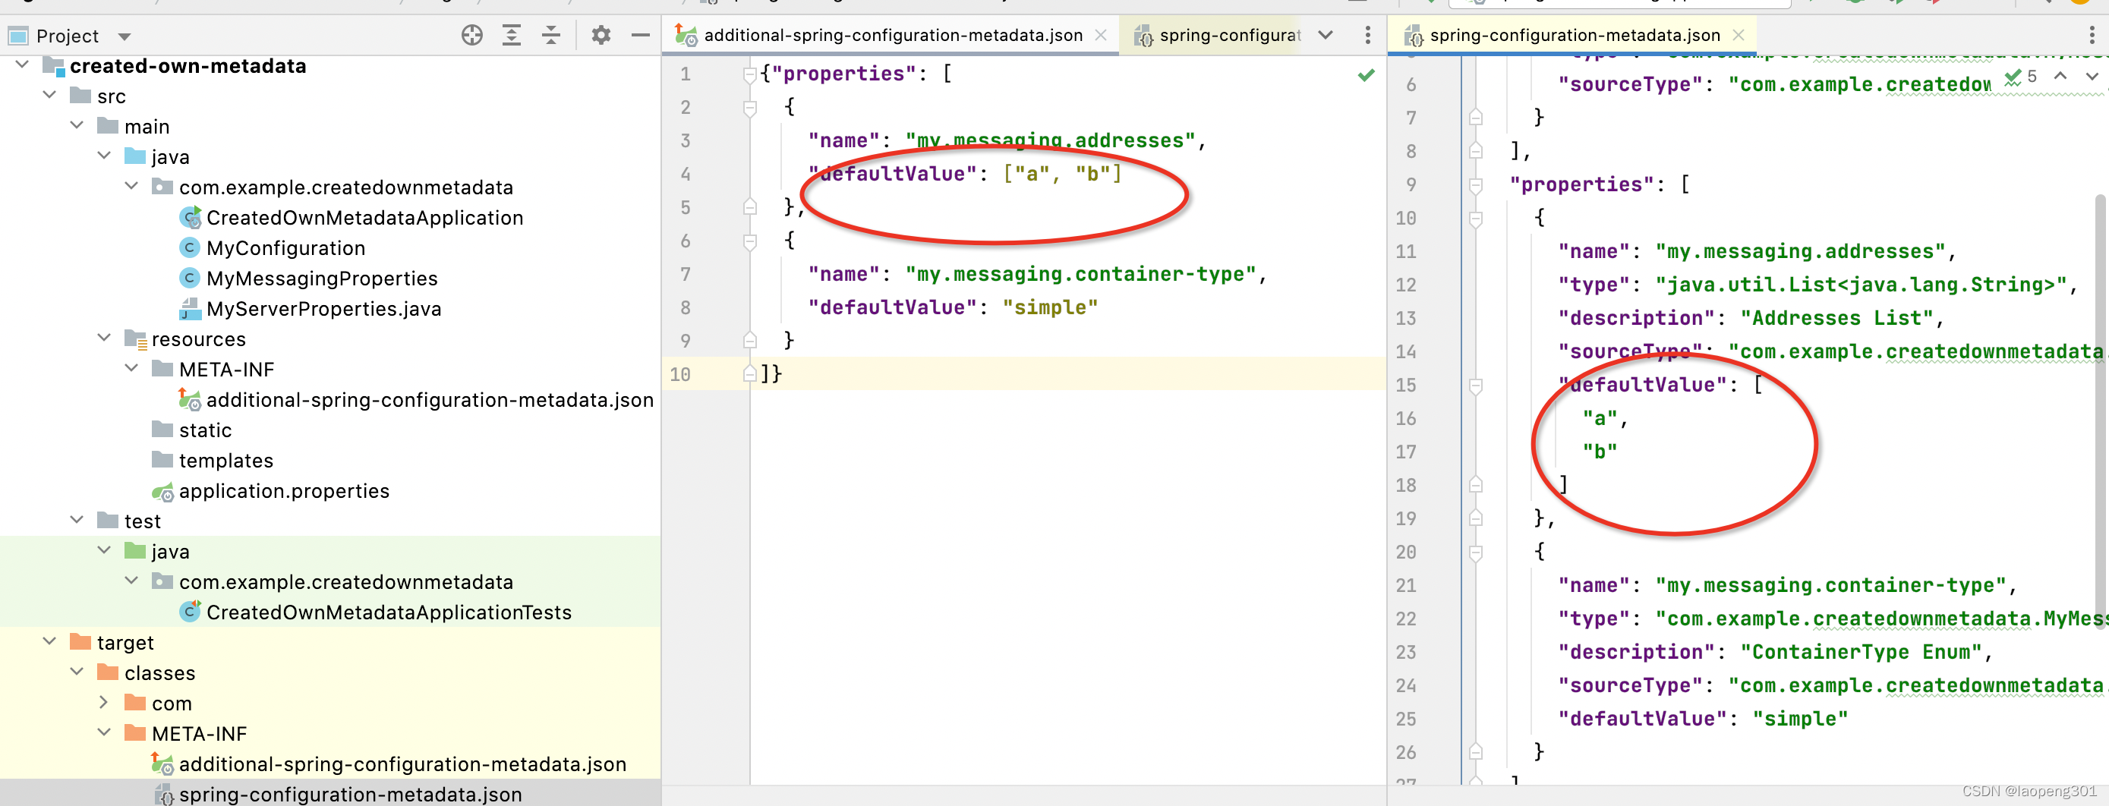
Task: Open the right editor tab options menu
Action: click(x=2092, y=35)
